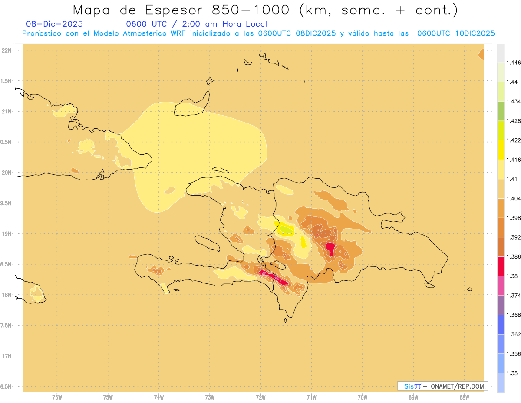
Task: Click the "76W" longitude label
Action: (57, 397)
